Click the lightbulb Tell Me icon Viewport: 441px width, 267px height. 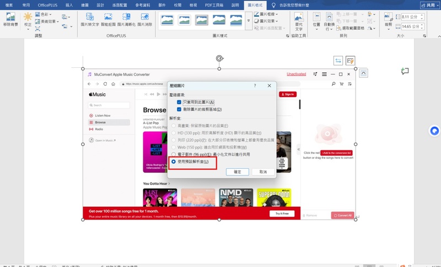tap(273, 5)
